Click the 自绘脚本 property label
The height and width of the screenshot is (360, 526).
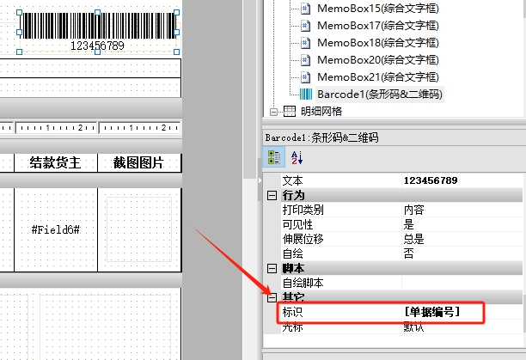tap(303, 283)
